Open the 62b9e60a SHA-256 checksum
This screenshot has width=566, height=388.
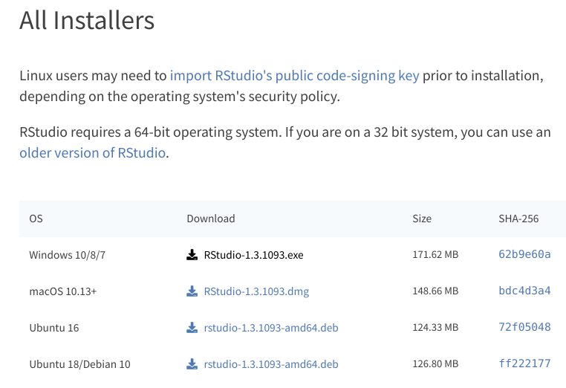(524, 254)
